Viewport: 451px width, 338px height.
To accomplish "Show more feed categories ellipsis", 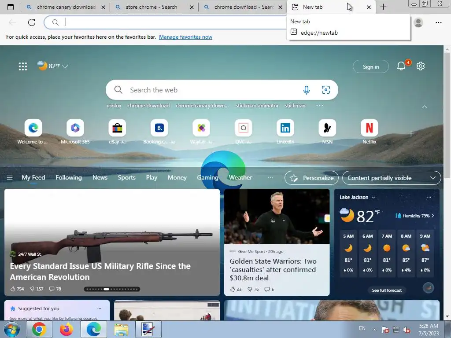I will 270,178.
